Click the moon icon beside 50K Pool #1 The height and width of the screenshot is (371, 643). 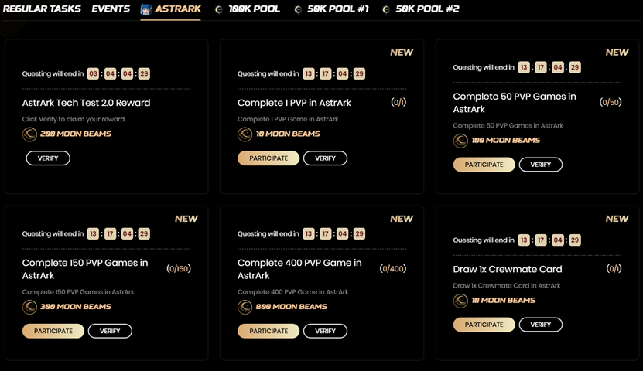tap(298, 9)
